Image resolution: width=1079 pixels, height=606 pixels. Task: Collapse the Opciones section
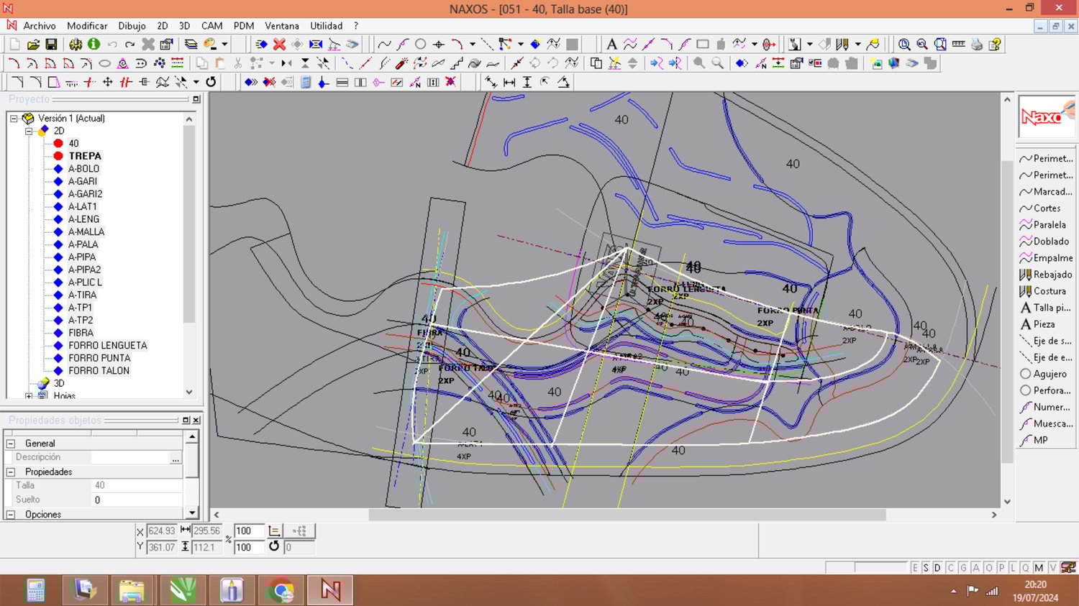click(11, 515)
